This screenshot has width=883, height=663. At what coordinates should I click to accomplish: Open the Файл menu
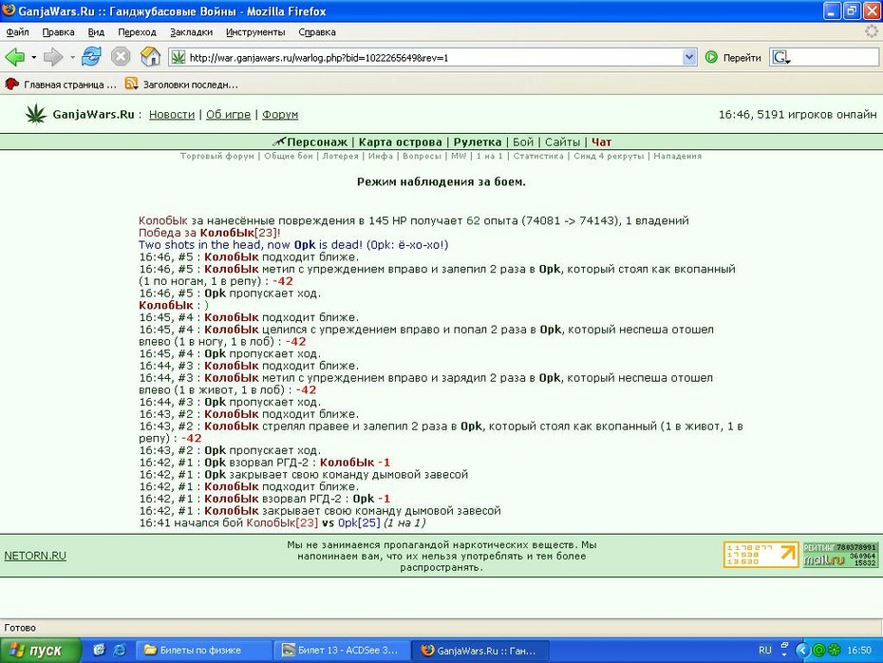tap(17, 32)
